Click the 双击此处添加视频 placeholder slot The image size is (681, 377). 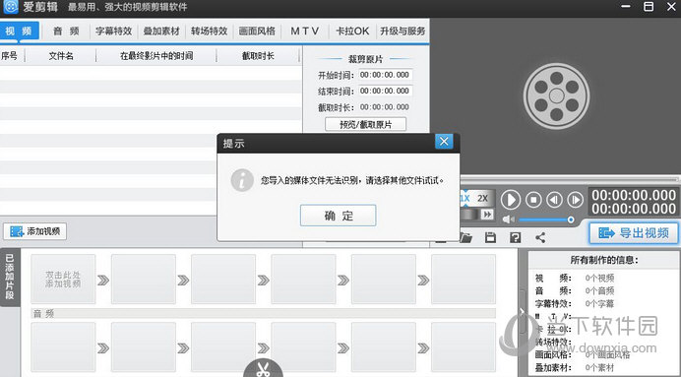63,280
